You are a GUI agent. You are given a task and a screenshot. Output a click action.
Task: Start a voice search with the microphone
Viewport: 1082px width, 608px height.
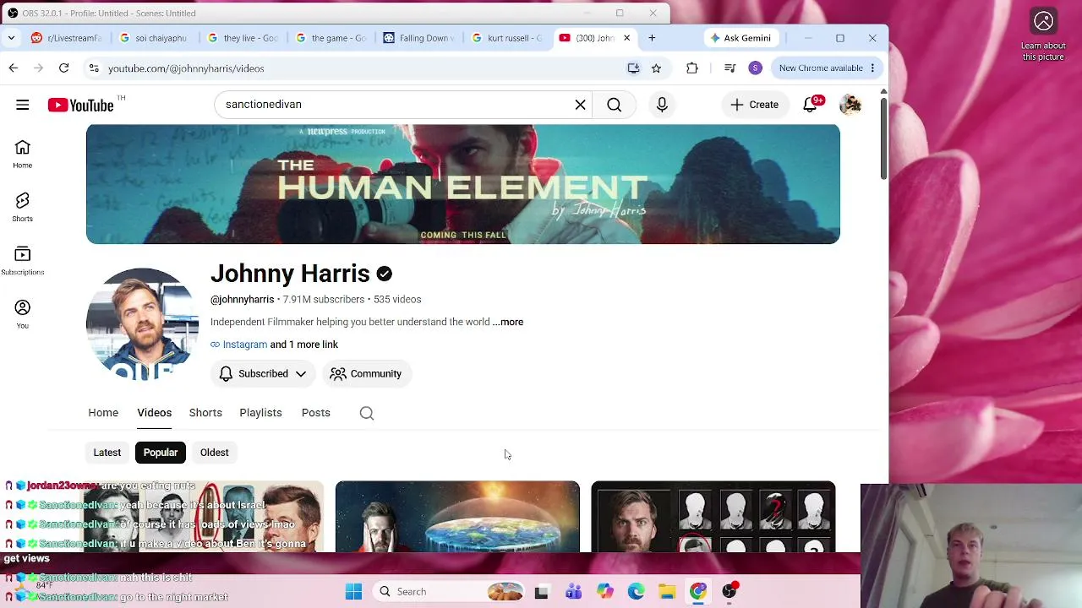(x=662, y=105)
